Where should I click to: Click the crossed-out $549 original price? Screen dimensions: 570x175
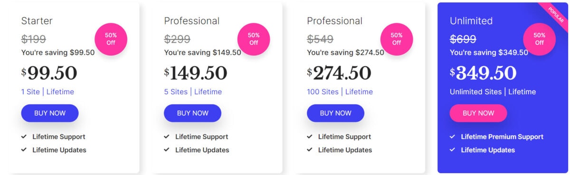click(x=320, y=39)
